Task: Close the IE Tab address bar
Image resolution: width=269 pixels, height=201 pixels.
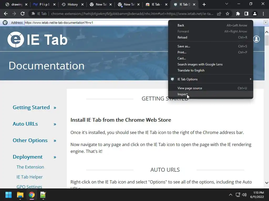Action: (266, 23)
